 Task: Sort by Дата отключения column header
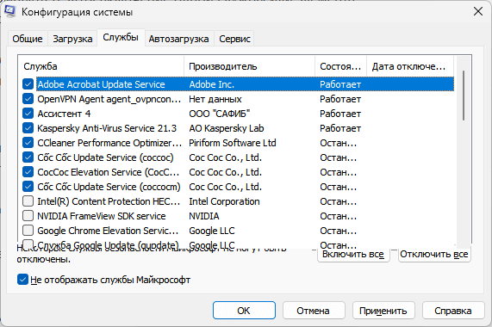(410, 66)
